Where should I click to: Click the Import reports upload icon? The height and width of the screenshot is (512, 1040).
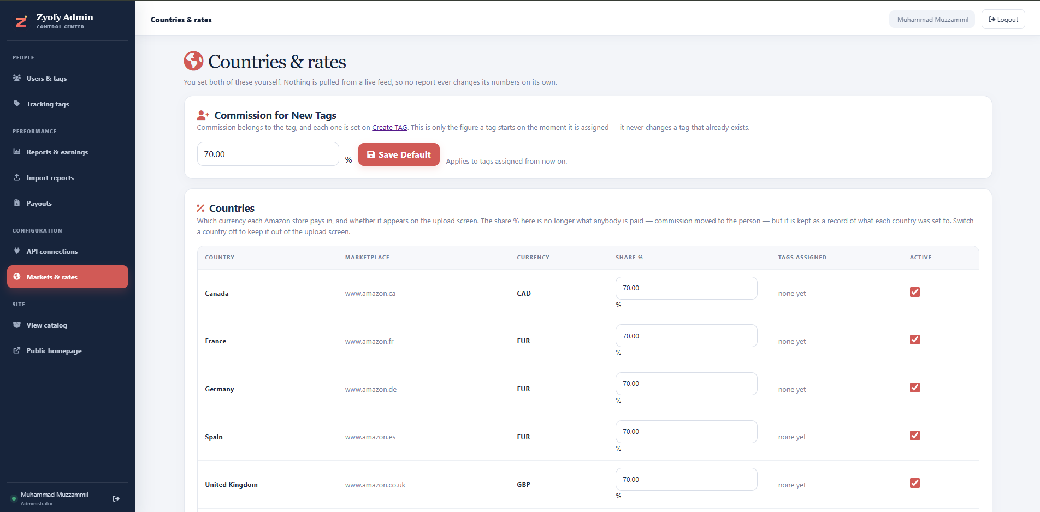click(17, 177)
